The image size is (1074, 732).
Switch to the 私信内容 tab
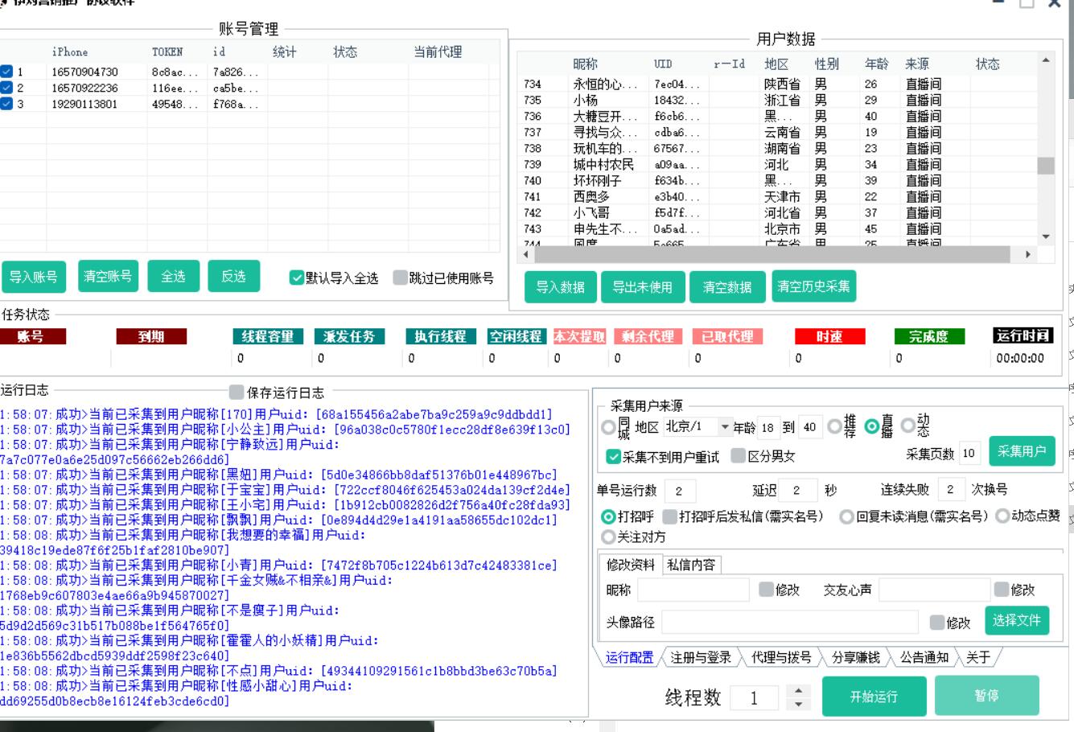tap(690, 565)
